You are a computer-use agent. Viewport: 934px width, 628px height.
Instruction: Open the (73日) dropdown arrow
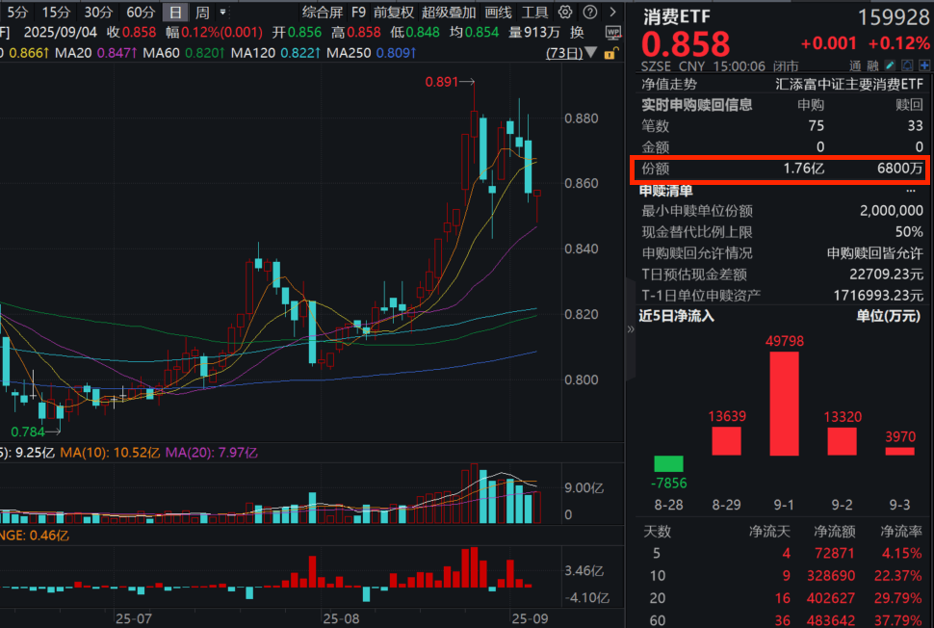pos(591,52)
